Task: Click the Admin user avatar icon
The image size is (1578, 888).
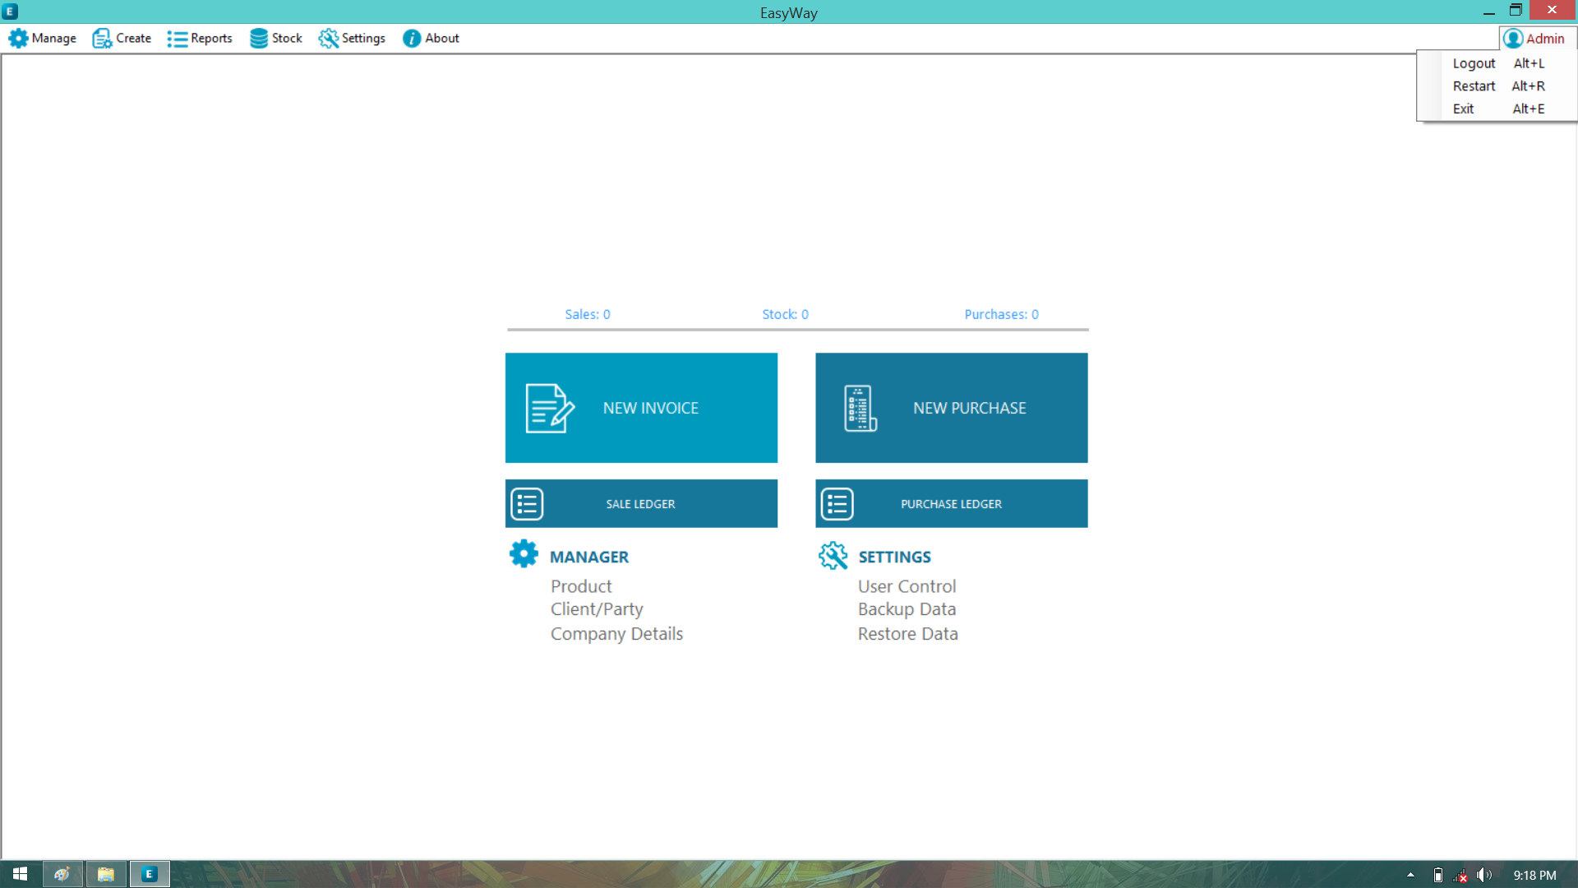Action: (1513, 39)
